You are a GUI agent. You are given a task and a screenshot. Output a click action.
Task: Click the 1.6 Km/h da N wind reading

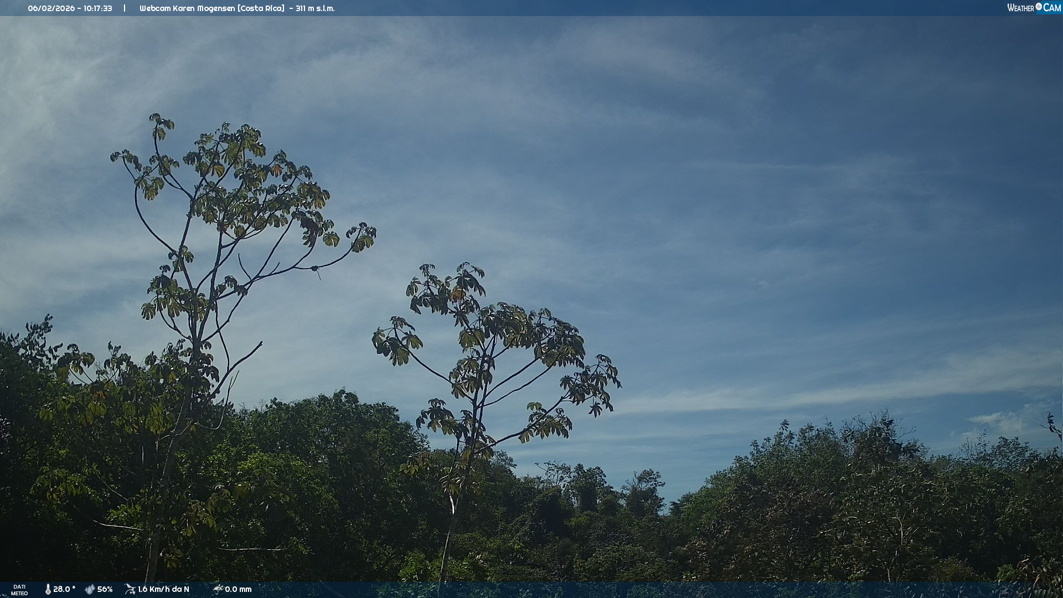(163, 589)
